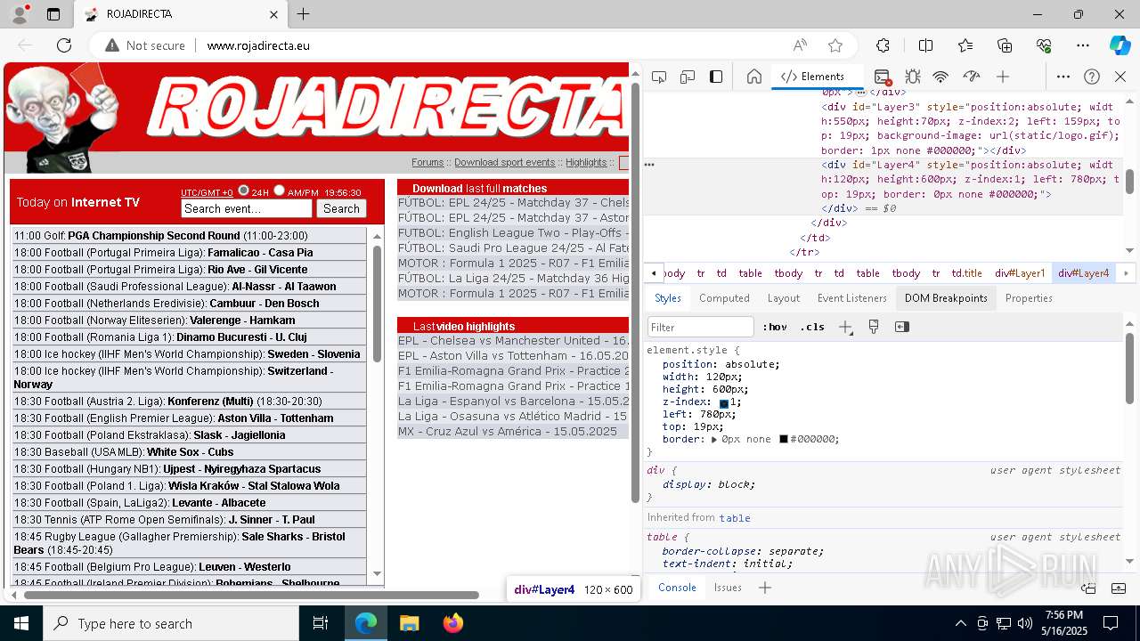Click Read aloud icon in address bar

tap(800, 45)
